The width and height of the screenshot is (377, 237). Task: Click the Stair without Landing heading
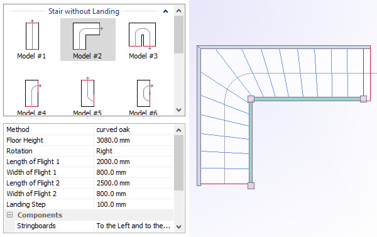(x=84, y=11)
